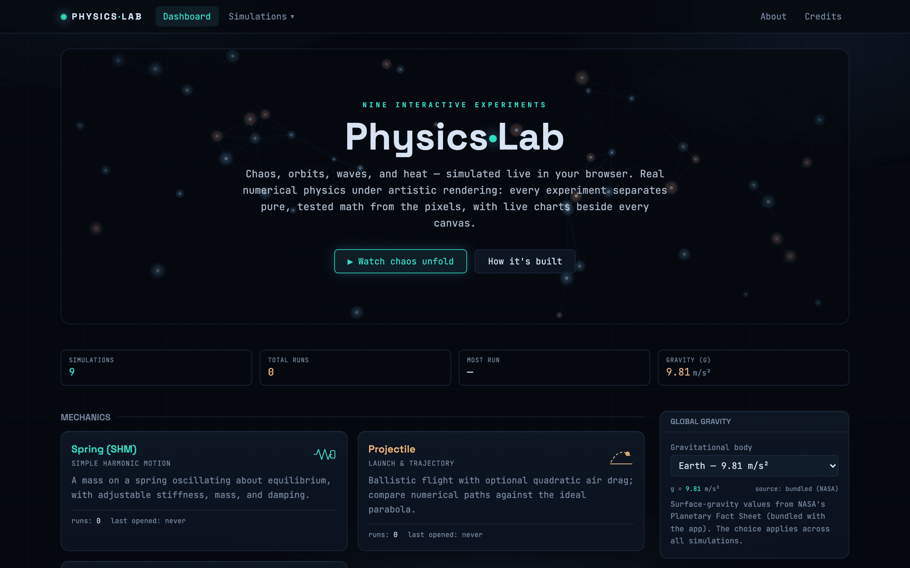The width and height of the screenshot is (910, 568).
Task: Click the PHYSICS·LAB brand name
Action: pyautogui.click(x=107, y=16)
